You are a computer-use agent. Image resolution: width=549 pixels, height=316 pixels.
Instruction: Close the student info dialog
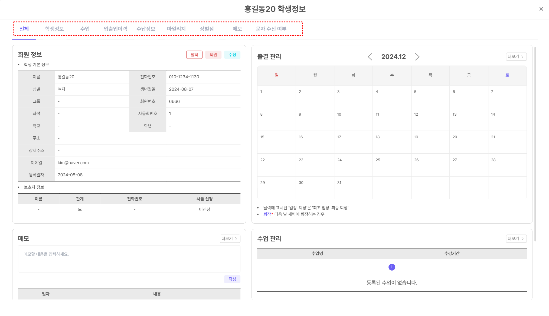[541, 9]
